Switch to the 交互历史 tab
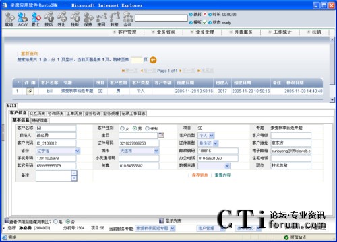Viewport: 337px width, 242px height. pyautogui.click(x=38, y=114)
